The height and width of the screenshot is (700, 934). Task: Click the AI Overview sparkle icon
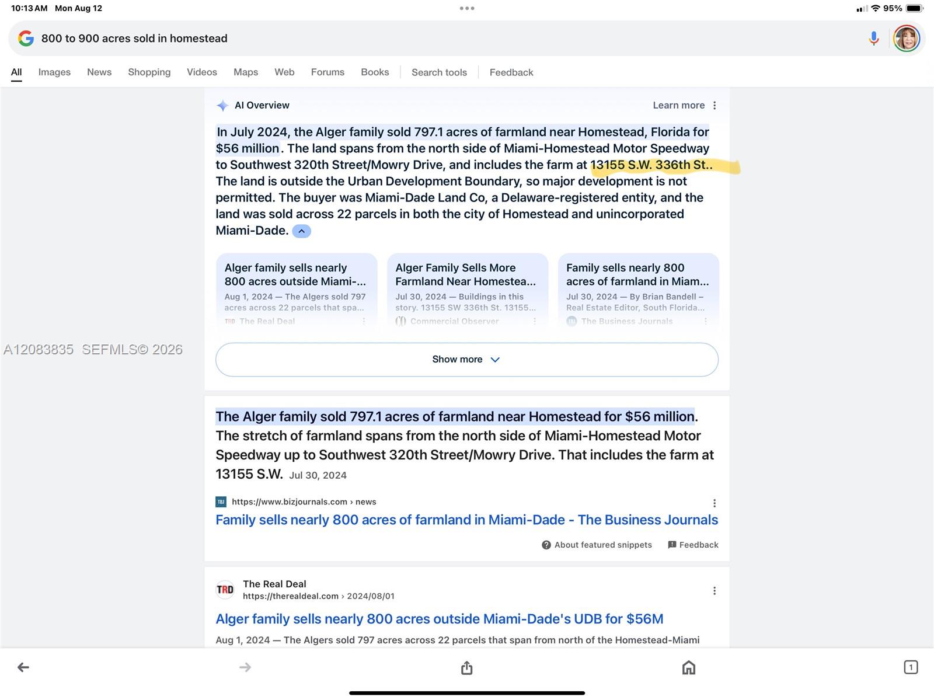point(222,106)
